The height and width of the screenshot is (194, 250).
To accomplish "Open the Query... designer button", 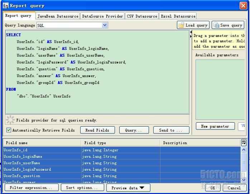I will [x=134, y=130].
